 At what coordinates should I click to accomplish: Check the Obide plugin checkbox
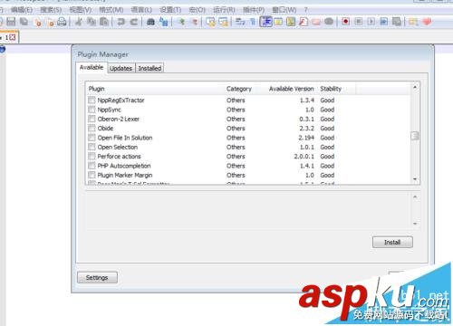(92, 128)
